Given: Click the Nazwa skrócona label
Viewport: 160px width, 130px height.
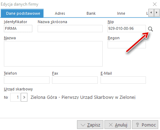Looking at the screenshot, I should [52, 22].
